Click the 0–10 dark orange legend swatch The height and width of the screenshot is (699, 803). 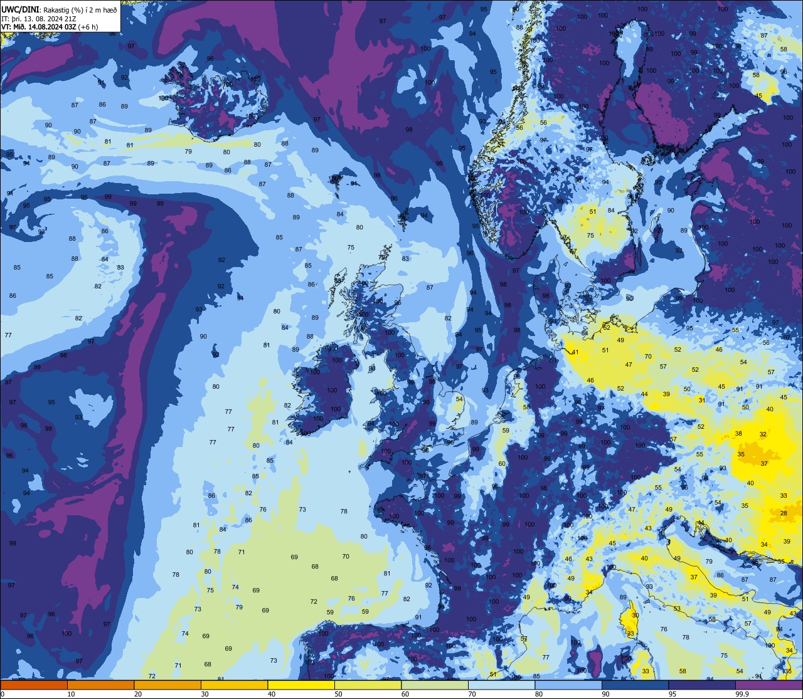tap(34, 685)
